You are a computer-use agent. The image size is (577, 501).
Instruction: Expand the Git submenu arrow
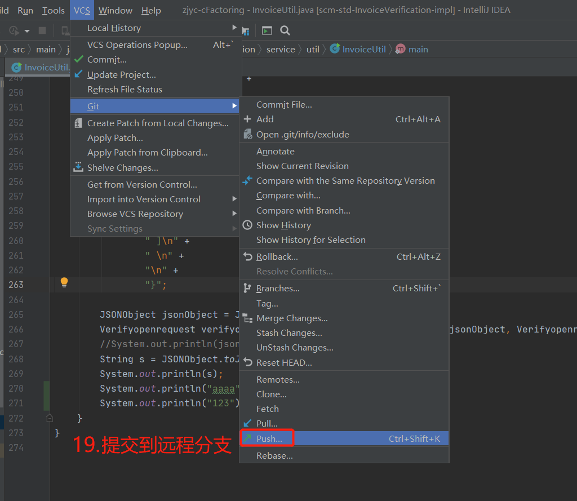click(x=234, y=106)
